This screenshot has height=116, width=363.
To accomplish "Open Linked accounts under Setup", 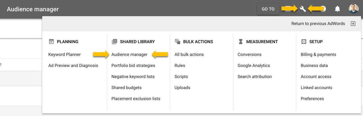I will tap(316, 88).
